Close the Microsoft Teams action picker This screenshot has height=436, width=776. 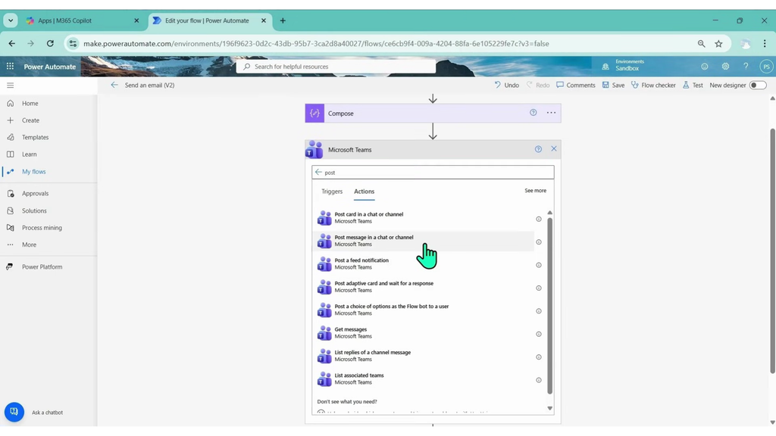pos(554,149)
